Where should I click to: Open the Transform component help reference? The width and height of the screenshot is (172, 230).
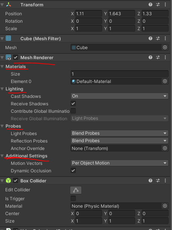150,4
